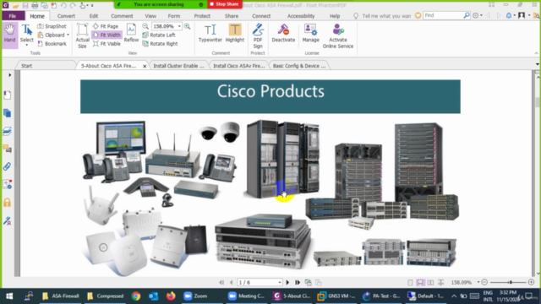Select the Highlight tool
The height and width of the screenshot is (304, 541).
(235, 34)
